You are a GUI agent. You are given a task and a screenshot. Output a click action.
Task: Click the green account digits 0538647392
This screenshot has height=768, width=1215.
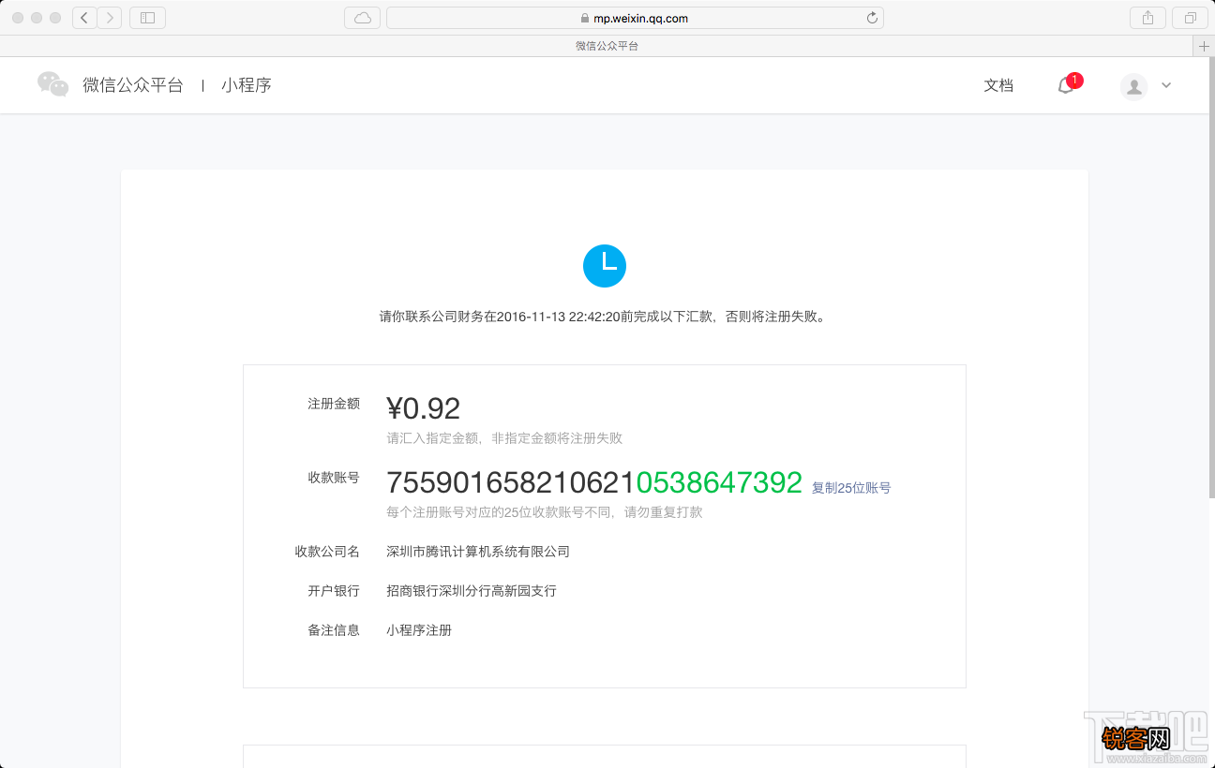(719, 482)
